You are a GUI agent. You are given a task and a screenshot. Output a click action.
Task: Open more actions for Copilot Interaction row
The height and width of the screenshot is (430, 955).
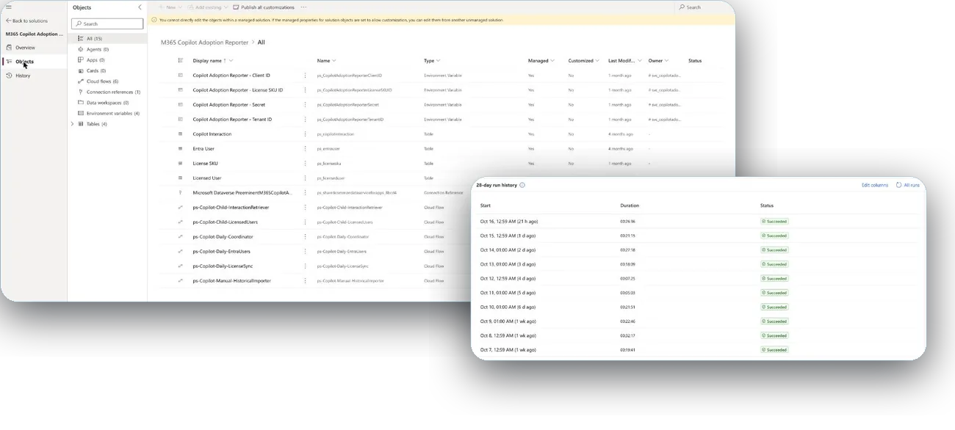click(305, 134)
